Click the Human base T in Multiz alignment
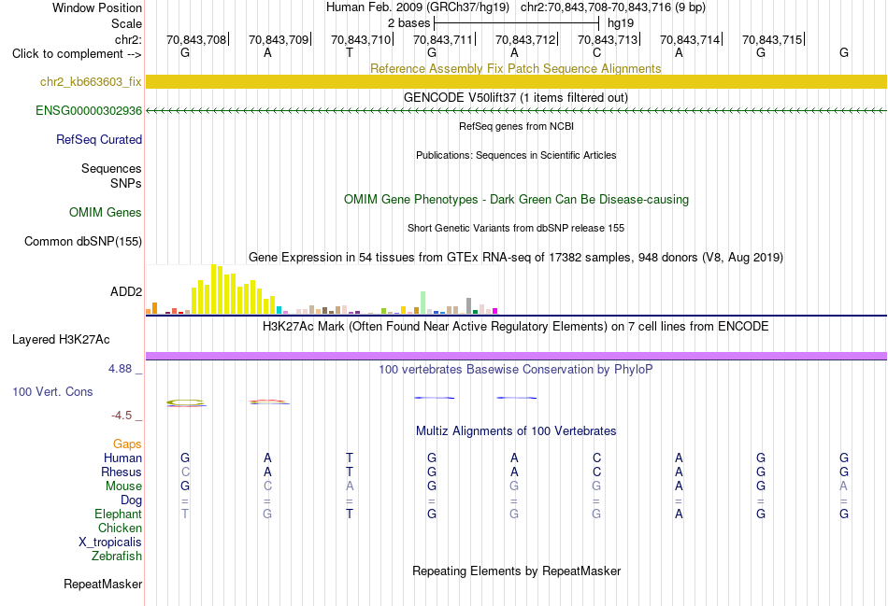 tap(350, 458)
